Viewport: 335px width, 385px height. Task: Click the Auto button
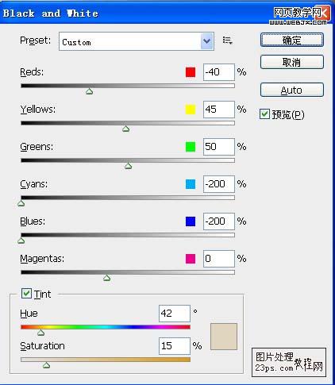click(x=292, y=90)
